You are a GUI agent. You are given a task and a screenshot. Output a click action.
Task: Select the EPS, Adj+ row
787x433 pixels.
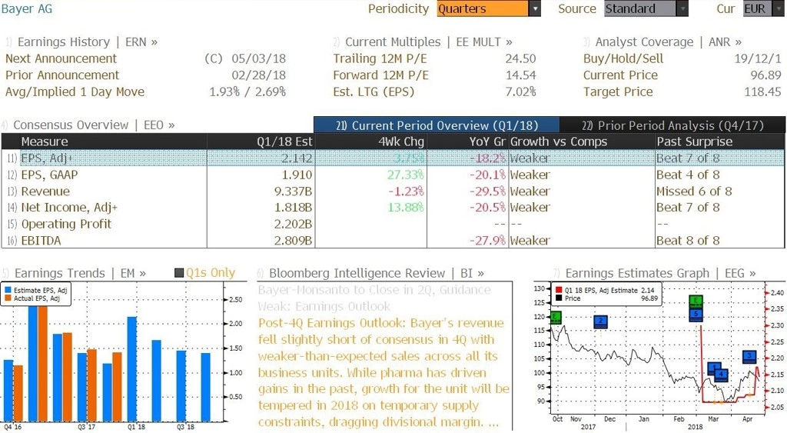393,158
